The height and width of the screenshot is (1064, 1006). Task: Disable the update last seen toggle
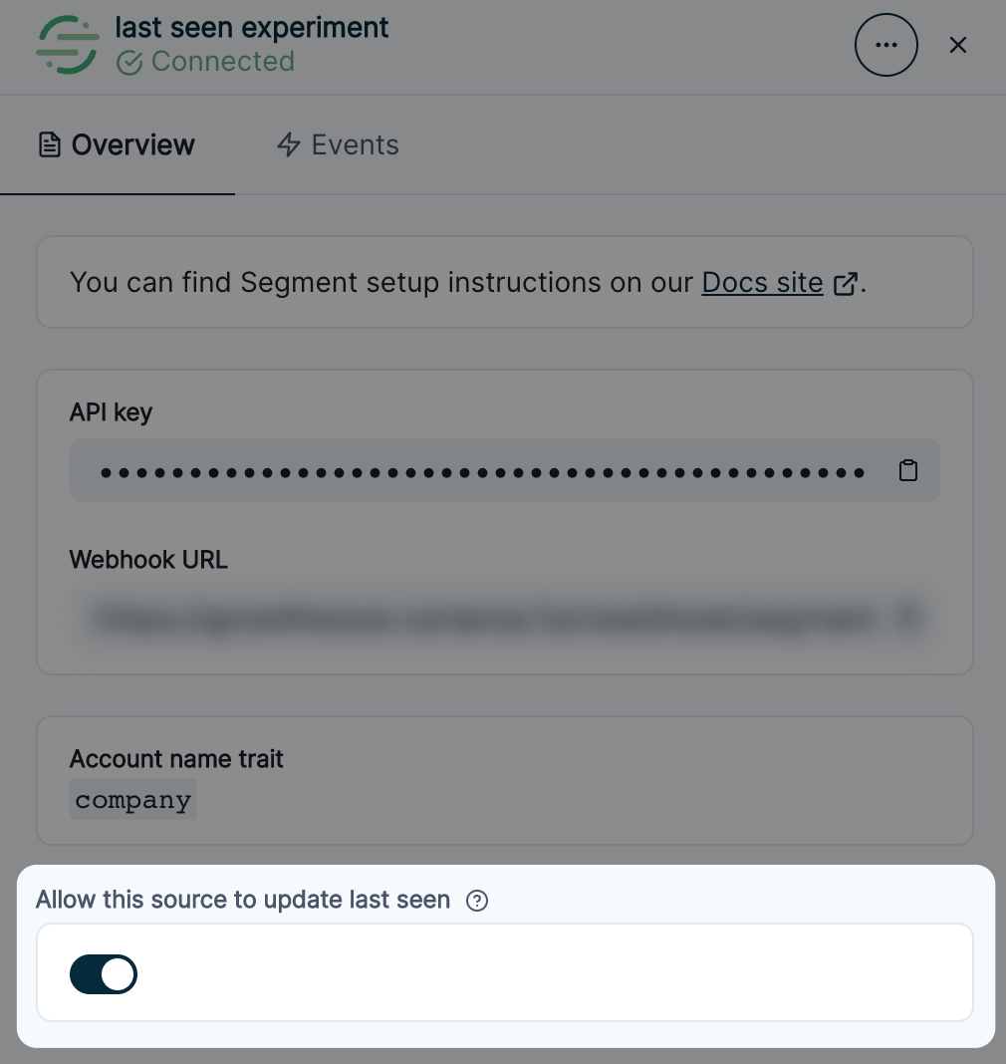(x=104, y=974)
